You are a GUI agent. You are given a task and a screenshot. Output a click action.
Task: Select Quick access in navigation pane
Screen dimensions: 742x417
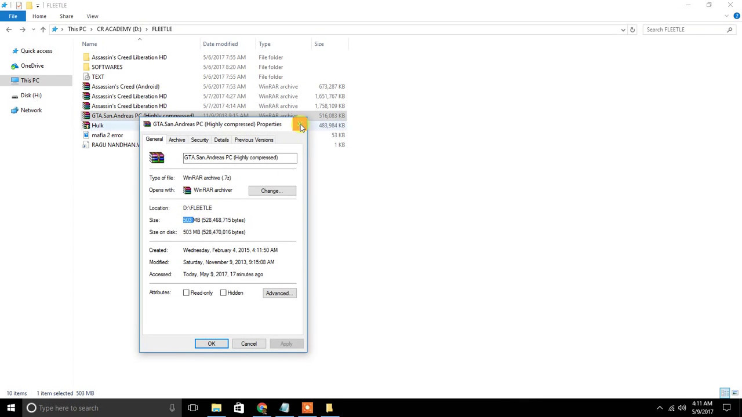pos(37,51)
